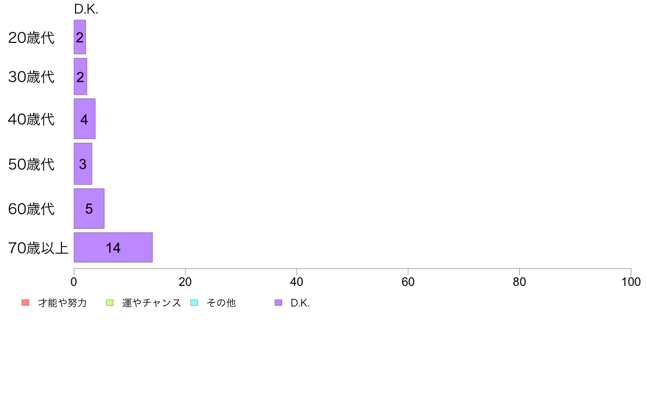Click the purple D.K. legend swatch
The width and height of the screenshot is (646, 400).
point(278,303)
